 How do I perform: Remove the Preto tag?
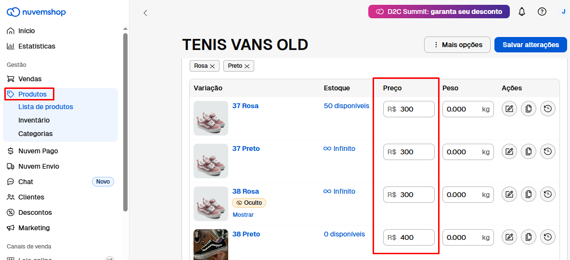(x=247, y=66)
